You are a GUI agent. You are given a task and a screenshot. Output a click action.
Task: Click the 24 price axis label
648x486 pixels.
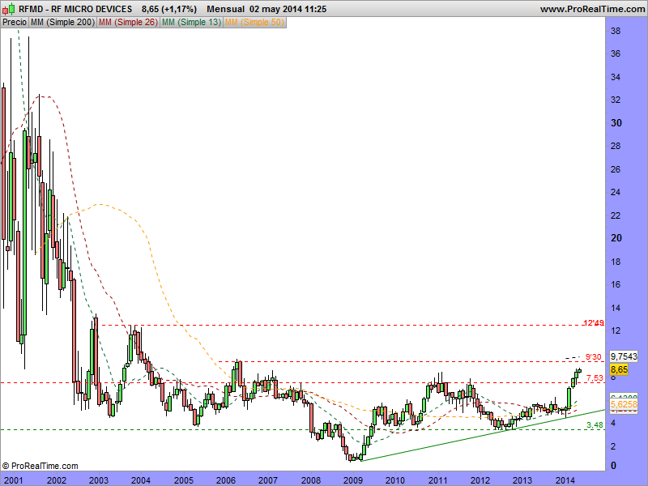tap(616, 192)
